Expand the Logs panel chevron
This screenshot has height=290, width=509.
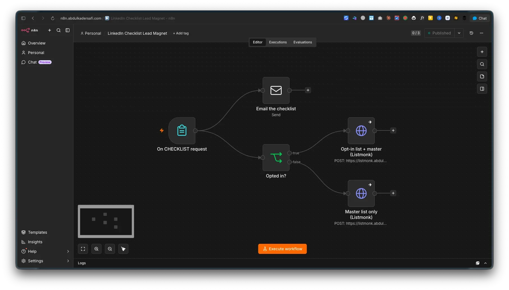(485, 263)
